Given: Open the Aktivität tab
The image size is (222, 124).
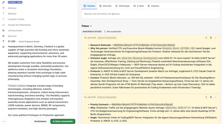Looking at the screenshot, I should coord(105,6).
